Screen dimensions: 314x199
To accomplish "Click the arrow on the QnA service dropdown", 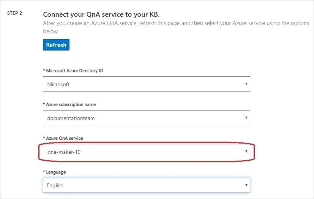I will tap(246, 152).
